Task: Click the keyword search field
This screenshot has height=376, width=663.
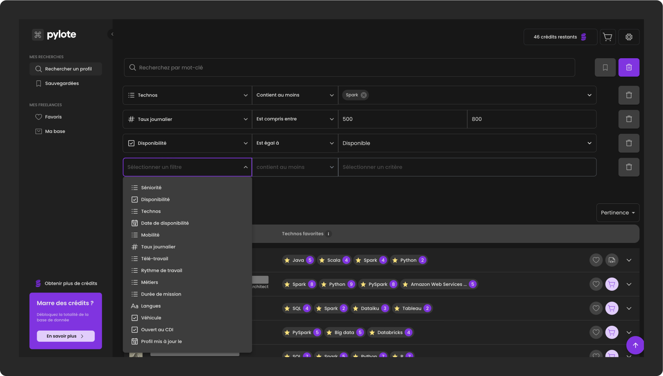Action: [x=349, y=68]
